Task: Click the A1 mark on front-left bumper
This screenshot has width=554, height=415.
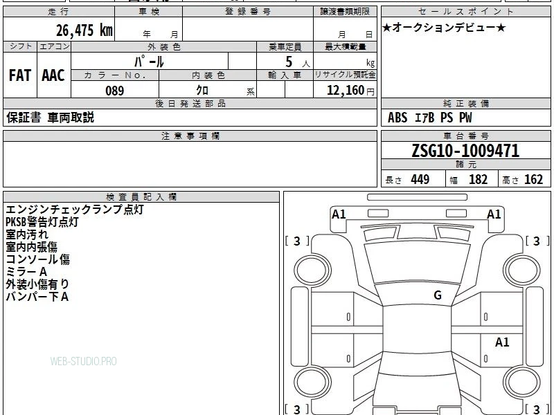Action: pos(339,214)
